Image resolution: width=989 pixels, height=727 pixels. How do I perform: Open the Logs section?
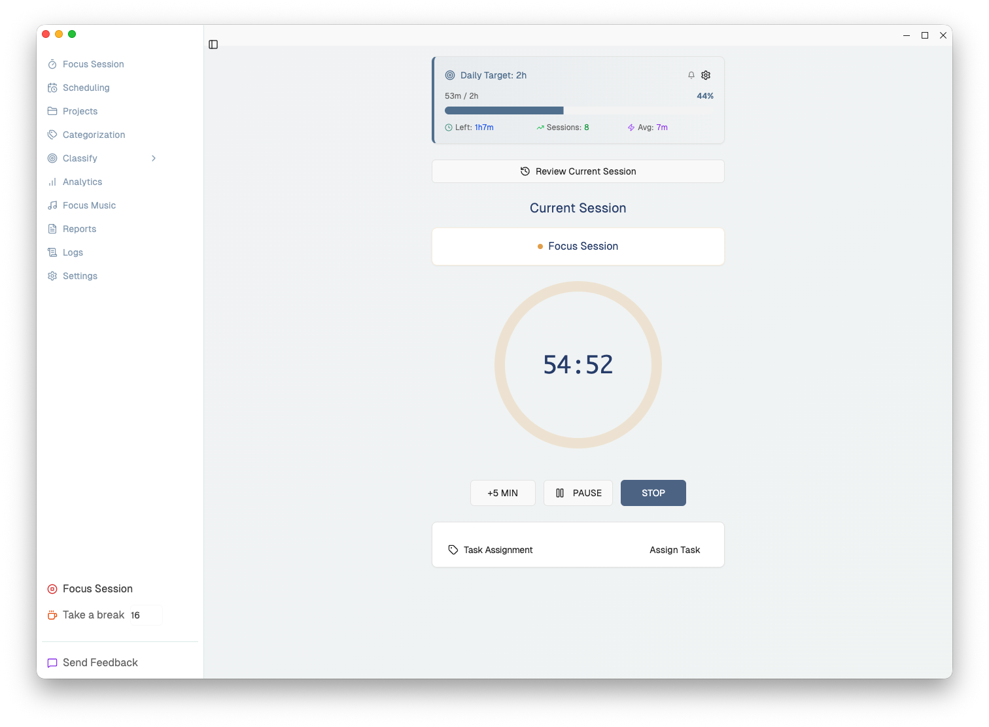coord(73,252)
